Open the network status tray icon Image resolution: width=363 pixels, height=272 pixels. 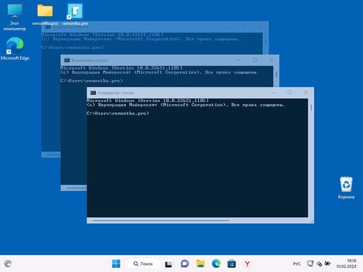click(311, 263)
